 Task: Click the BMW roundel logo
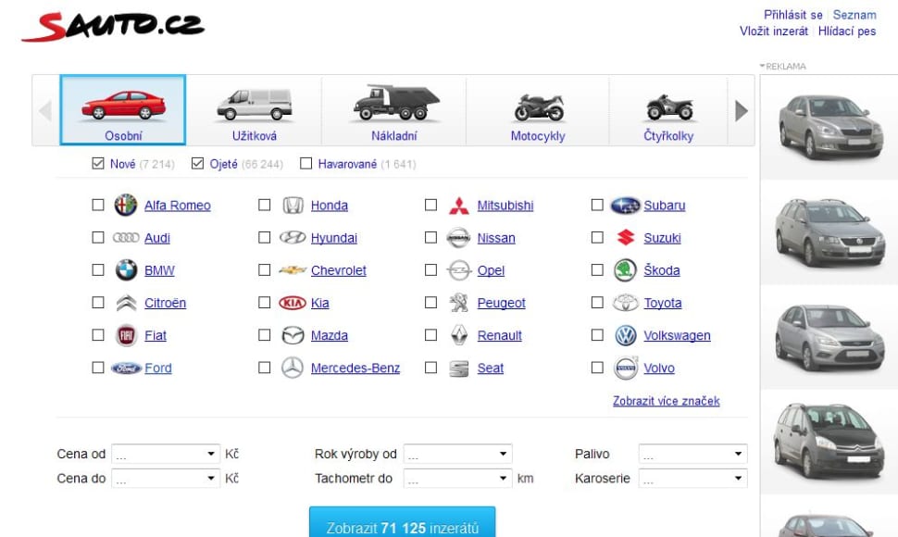pos(126,270)
